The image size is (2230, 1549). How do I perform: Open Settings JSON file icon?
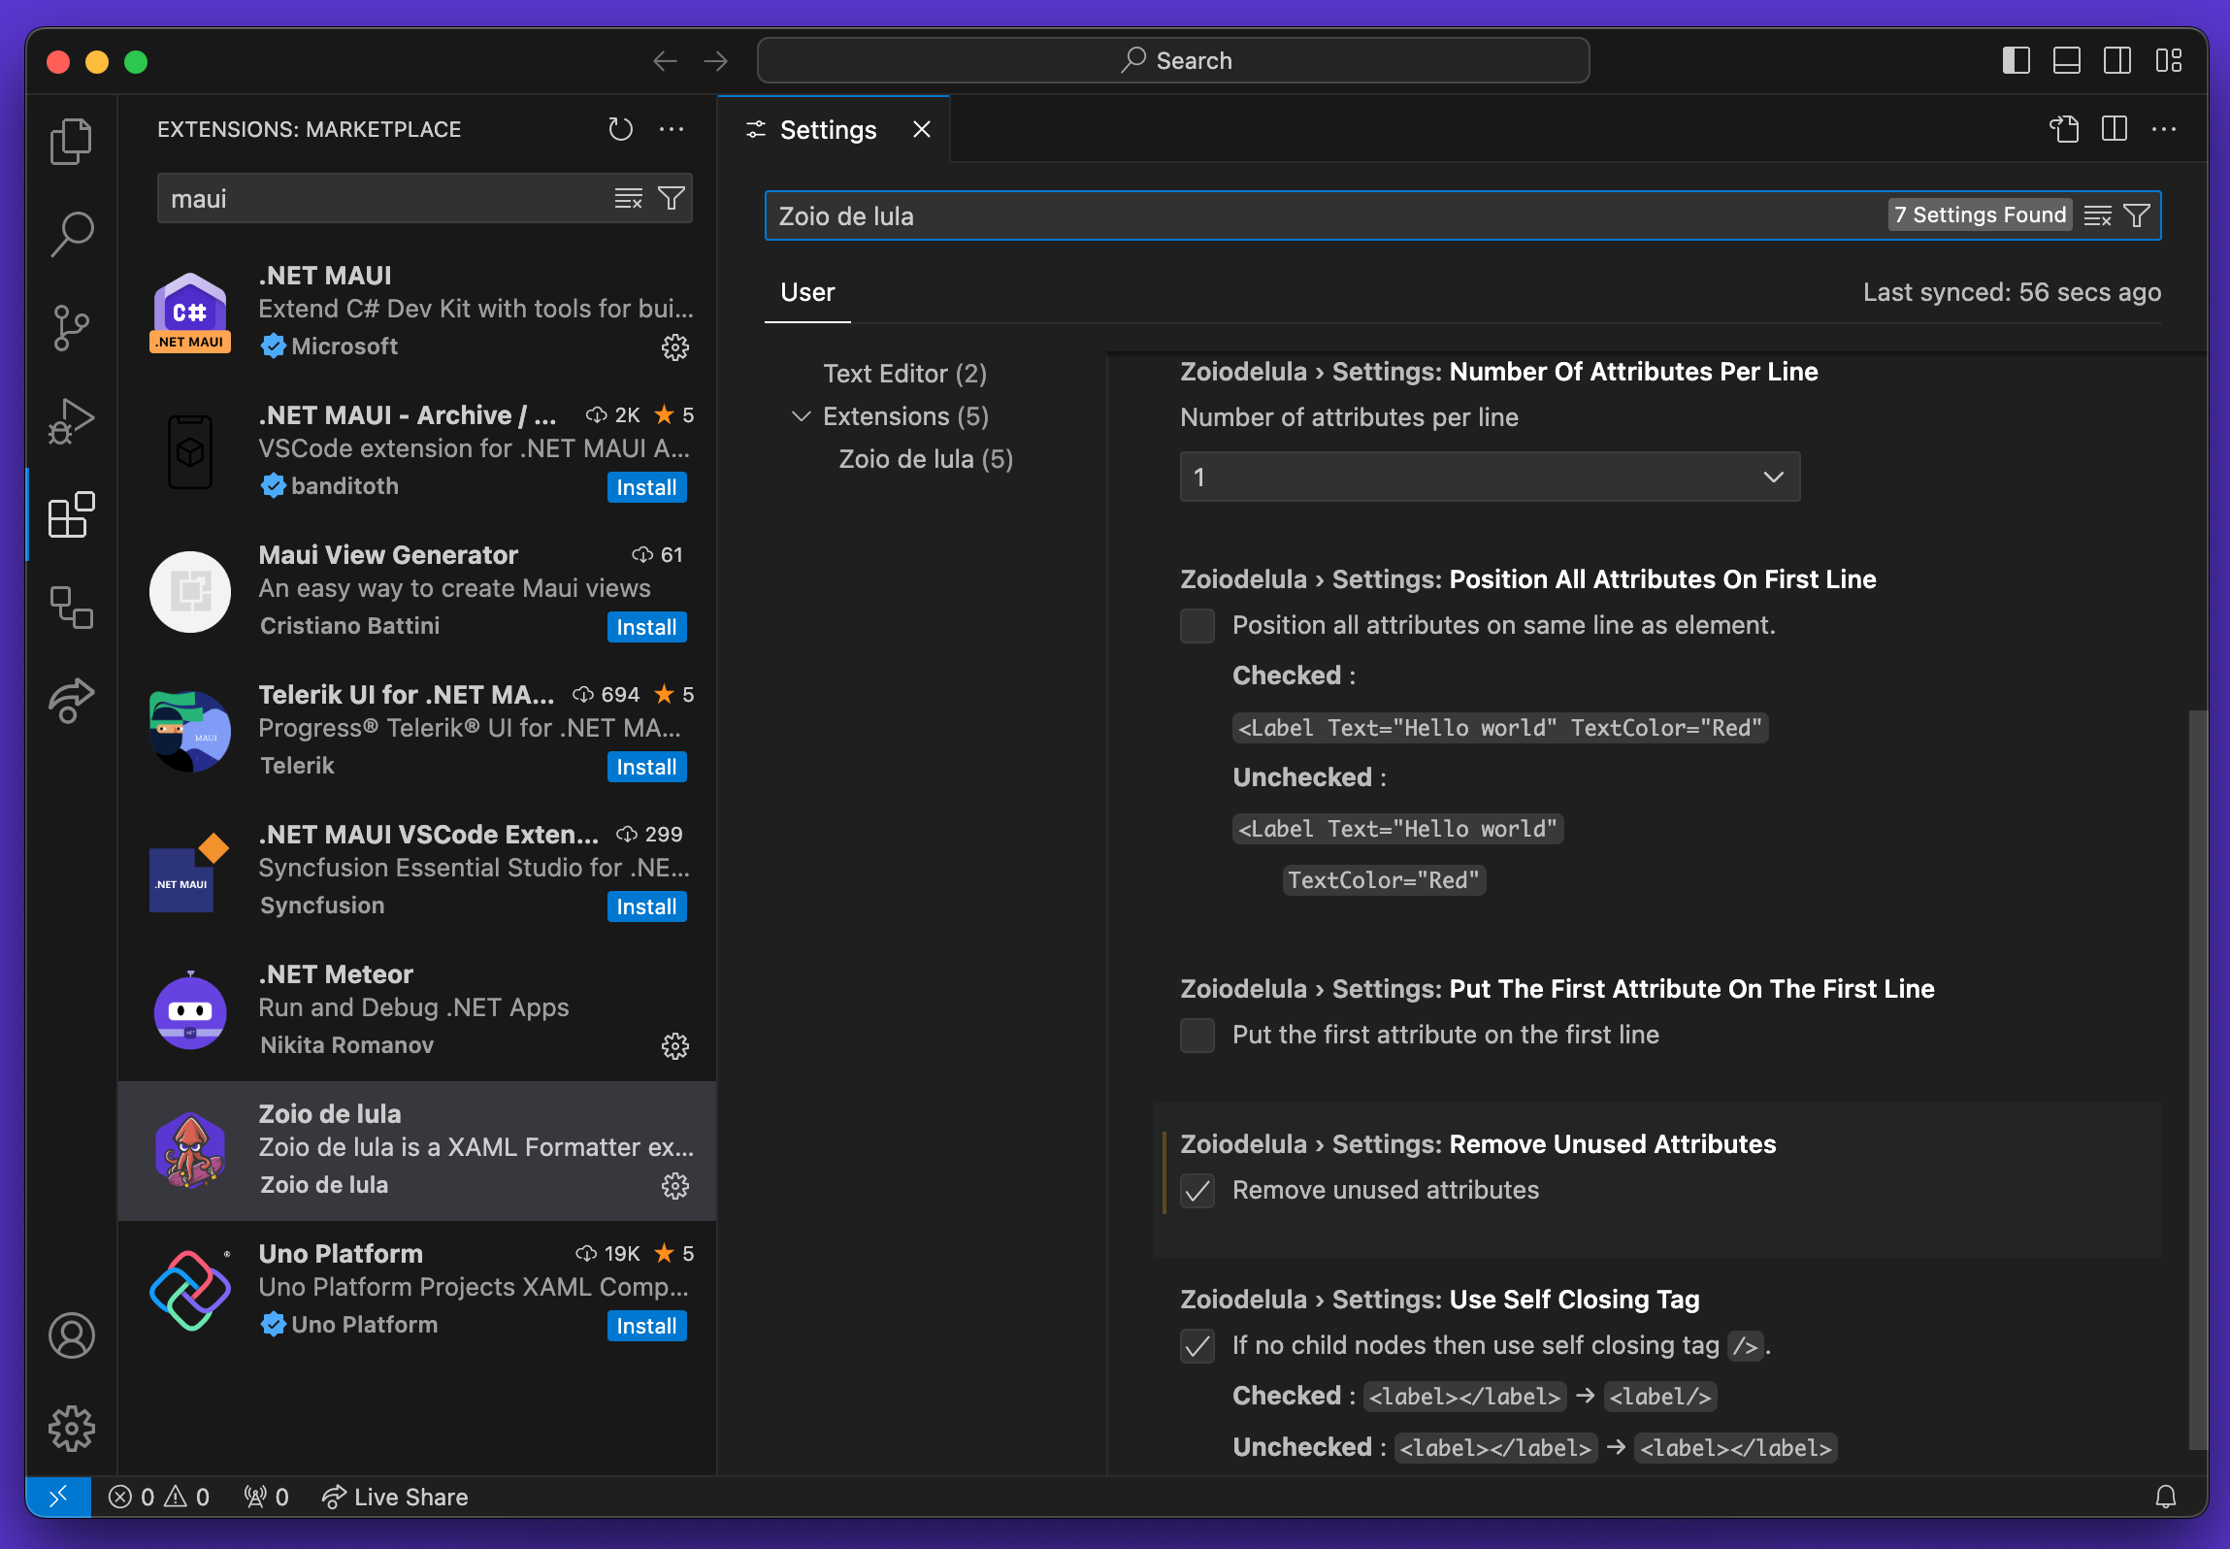2064,129
